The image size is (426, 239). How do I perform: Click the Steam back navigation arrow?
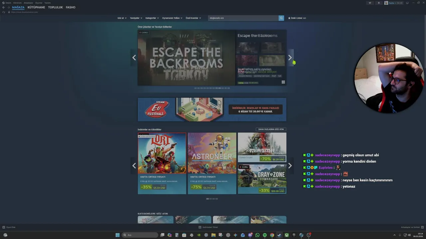(x=3, y=7)
